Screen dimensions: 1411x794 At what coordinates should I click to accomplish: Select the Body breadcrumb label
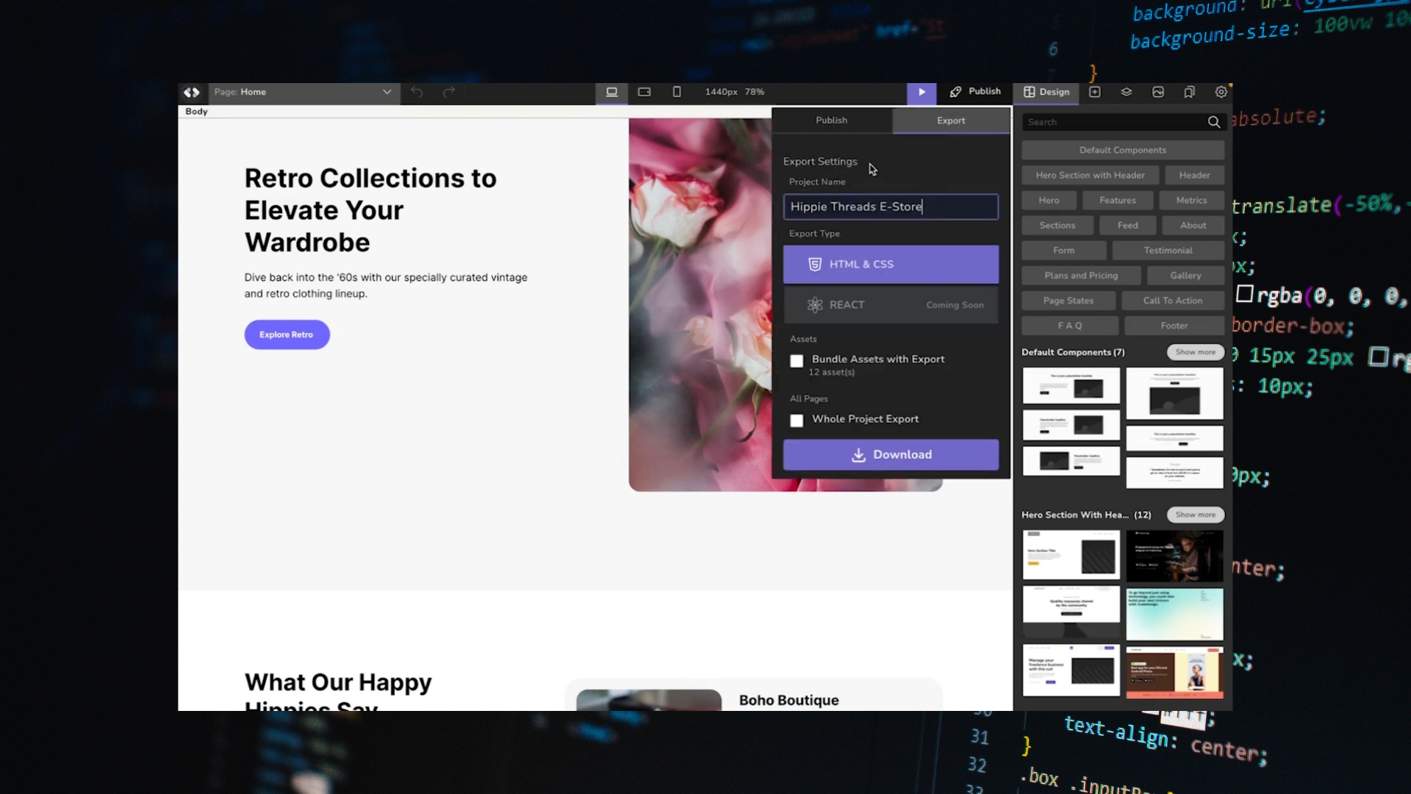pyautogui.click(x=196, y=112)
